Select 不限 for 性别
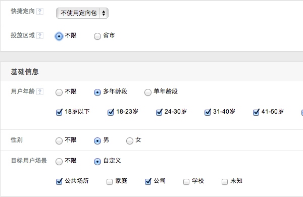The width and height of the screenshot is (303, 197). coord(59,141)
